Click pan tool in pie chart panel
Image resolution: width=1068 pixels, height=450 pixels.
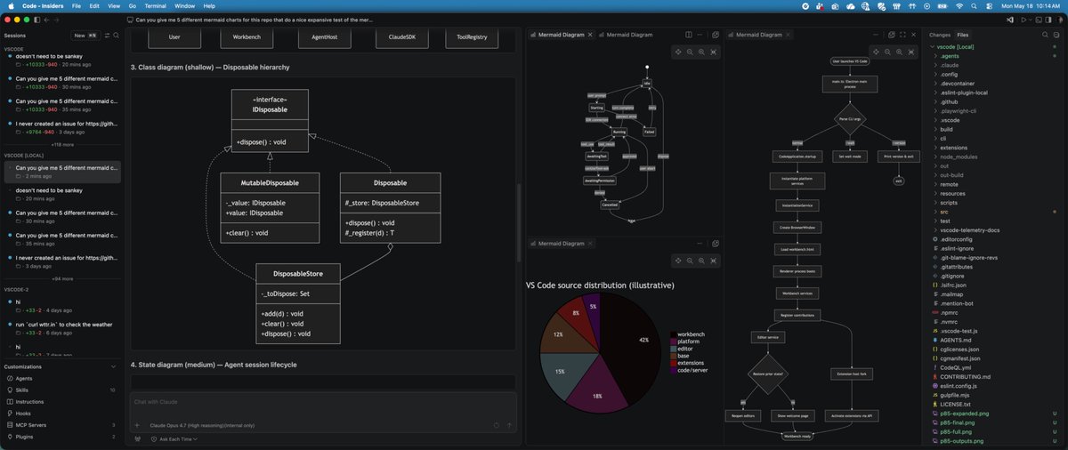click(678, 261)
